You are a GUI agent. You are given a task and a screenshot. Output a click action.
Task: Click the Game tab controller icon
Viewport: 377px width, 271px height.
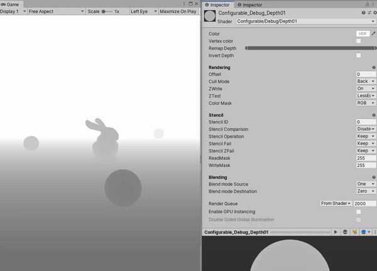click(x=3, y=4)
